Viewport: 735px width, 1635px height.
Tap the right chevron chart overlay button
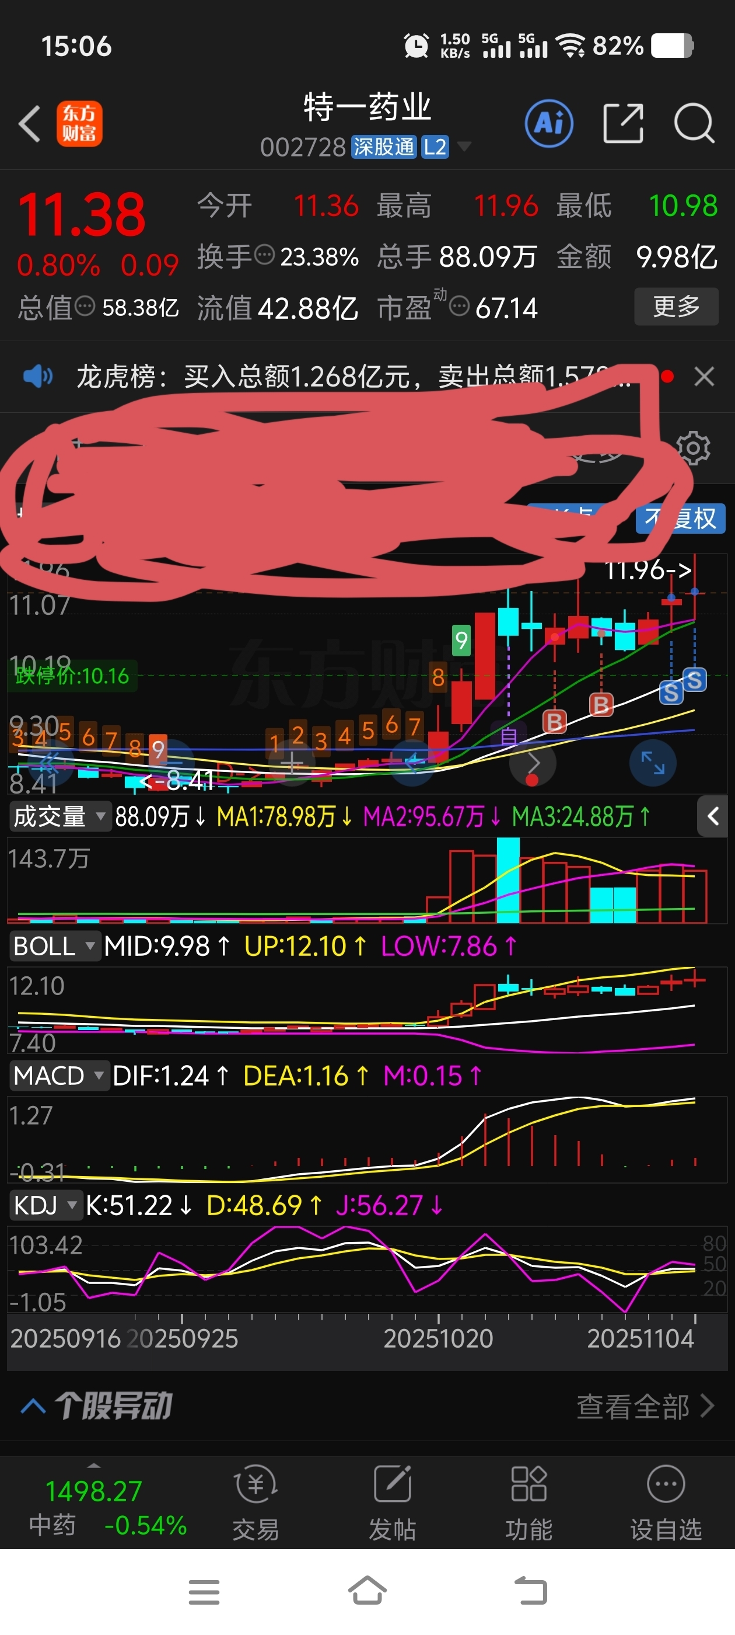click(x=533, y=762)
